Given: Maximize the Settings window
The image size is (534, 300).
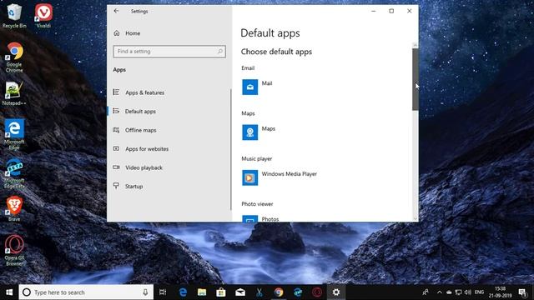Looking at the screenshot, I should [x=391, y=11].
